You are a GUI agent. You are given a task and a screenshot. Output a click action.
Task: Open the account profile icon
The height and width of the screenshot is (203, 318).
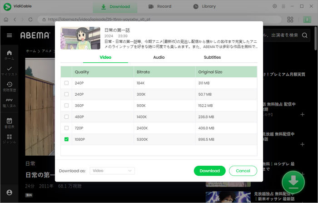[x=10, y=192]
